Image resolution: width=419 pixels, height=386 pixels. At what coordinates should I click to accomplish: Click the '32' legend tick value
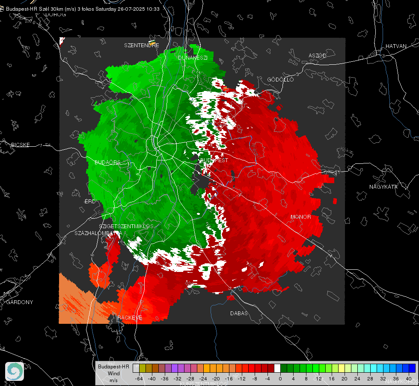(x=383, y=379)
